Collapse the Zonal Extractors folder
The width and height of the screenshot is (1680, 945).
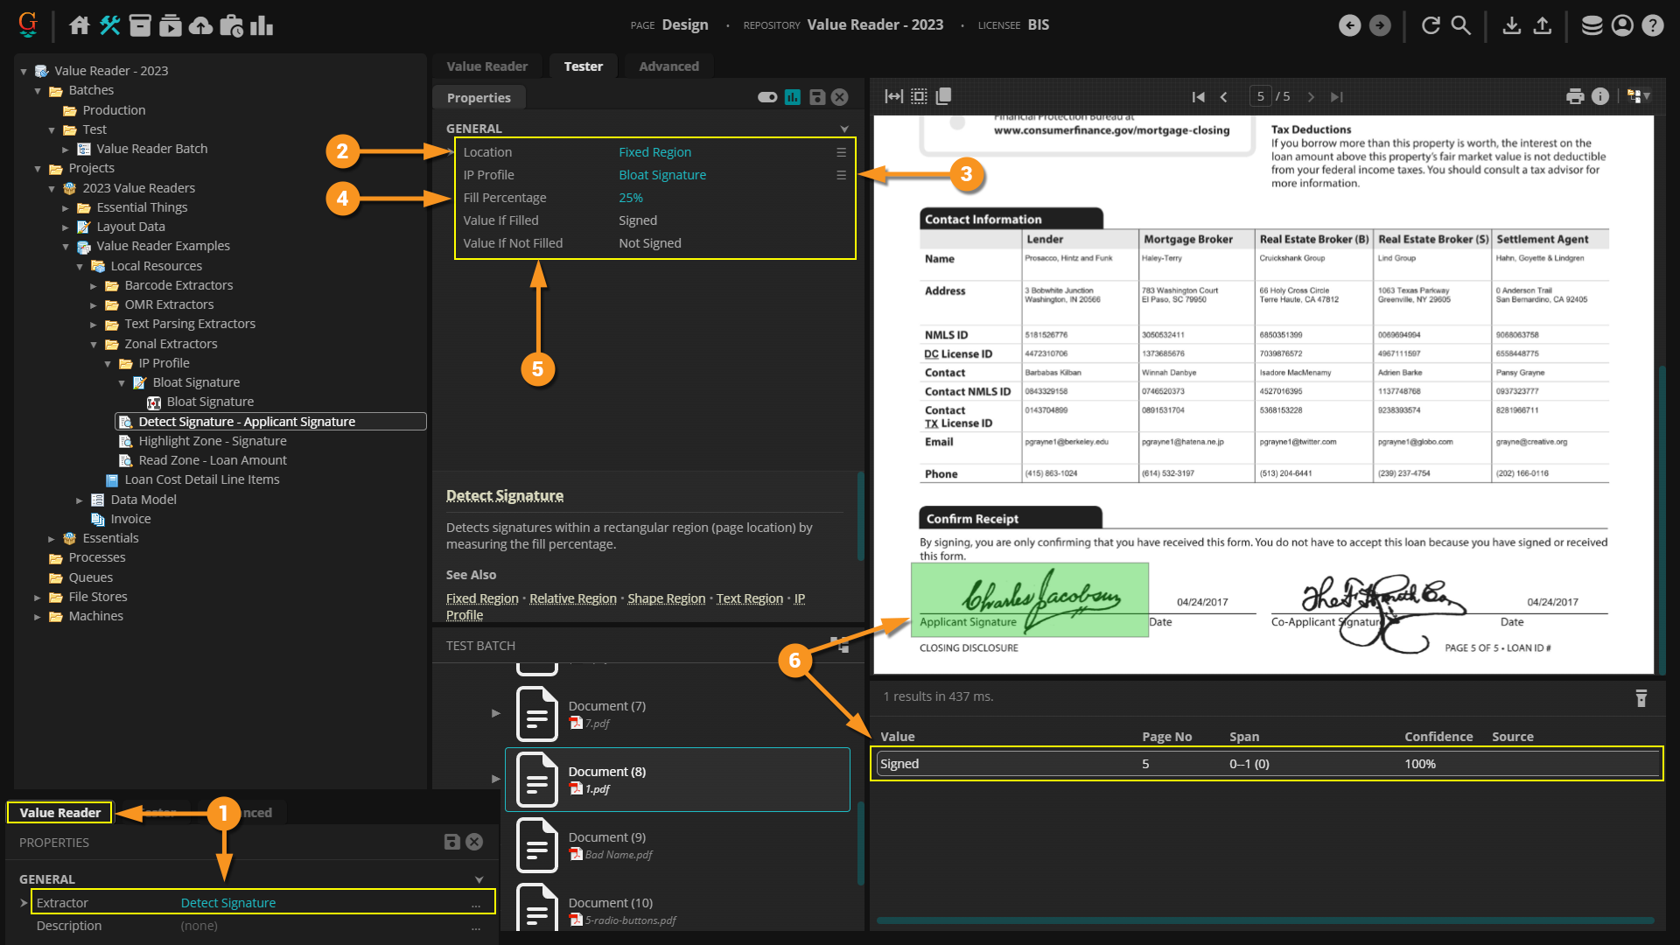coord(94,344)
